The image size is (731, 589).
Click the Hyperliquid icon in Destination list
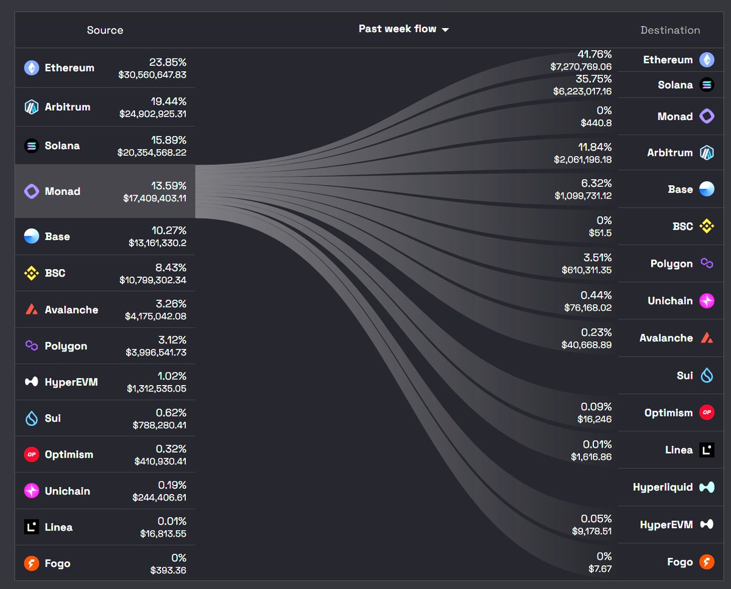[x=707, y=487]
